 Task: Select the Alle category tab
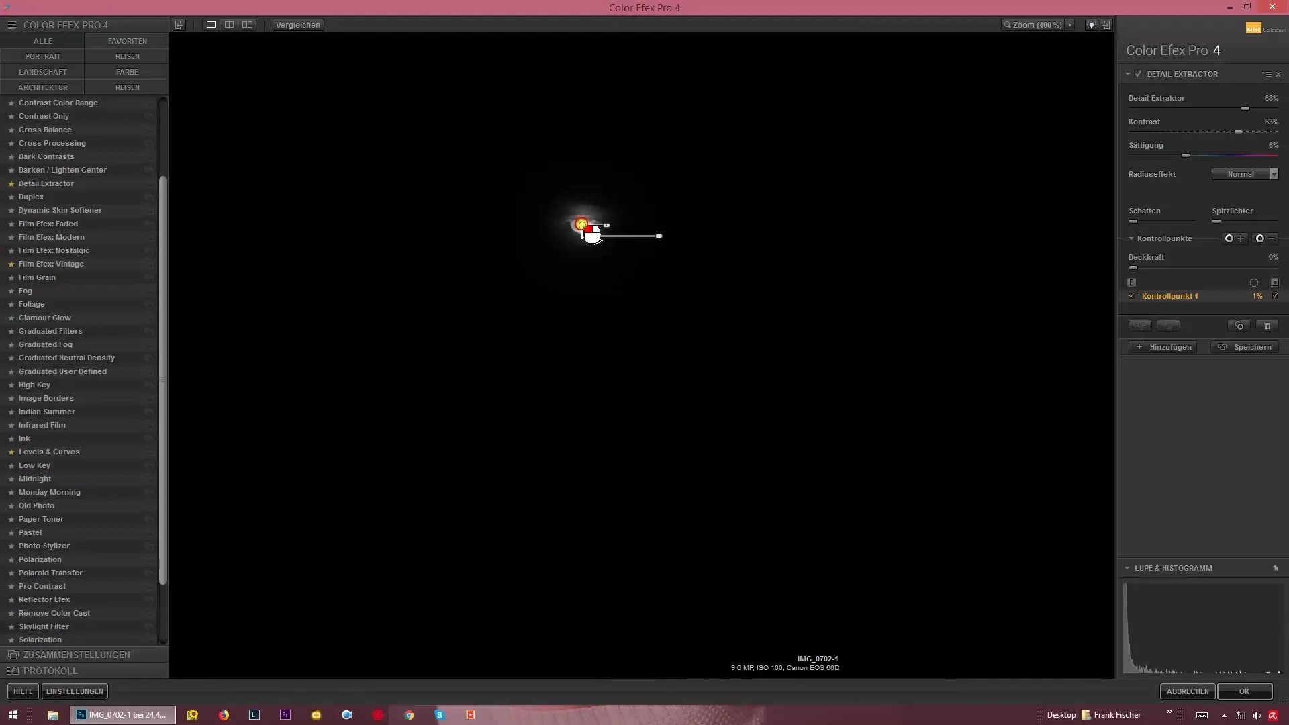click(x=42, y=41)
